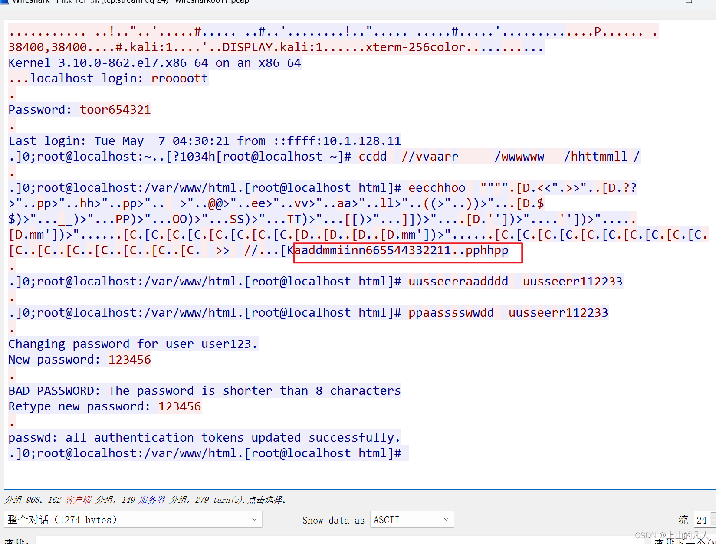Click the 'xterm-256color' text in second line
The height and width of the screenshot is (544, 716).
pyautogui.click(x=415, y=47)
